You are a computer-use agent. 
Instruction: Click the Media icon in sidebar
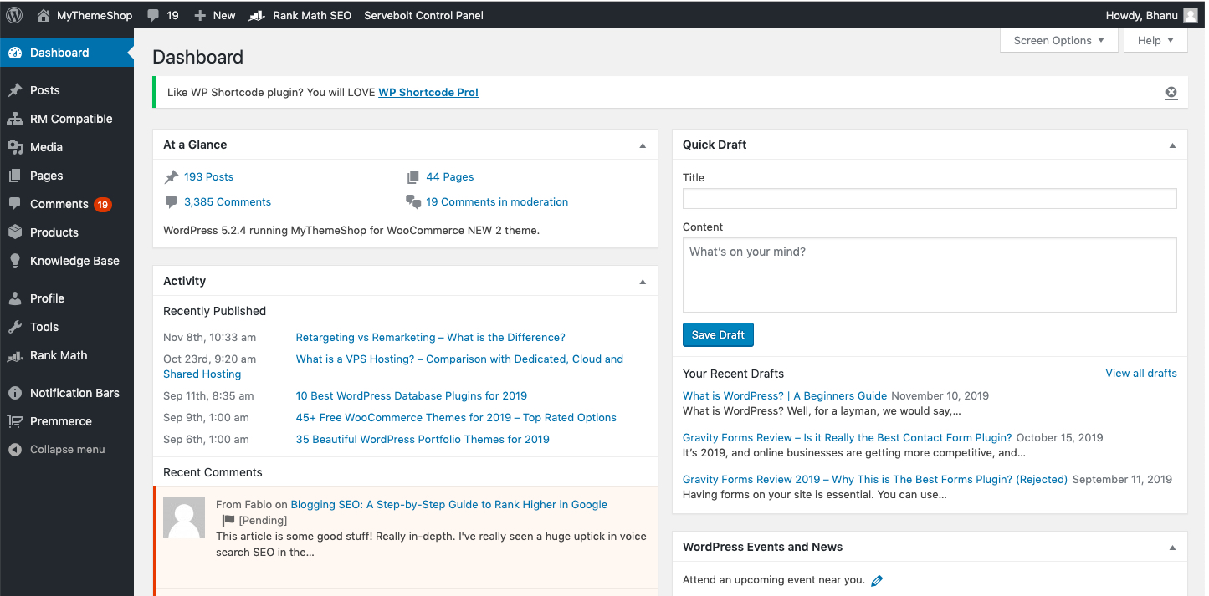[15, 147]
